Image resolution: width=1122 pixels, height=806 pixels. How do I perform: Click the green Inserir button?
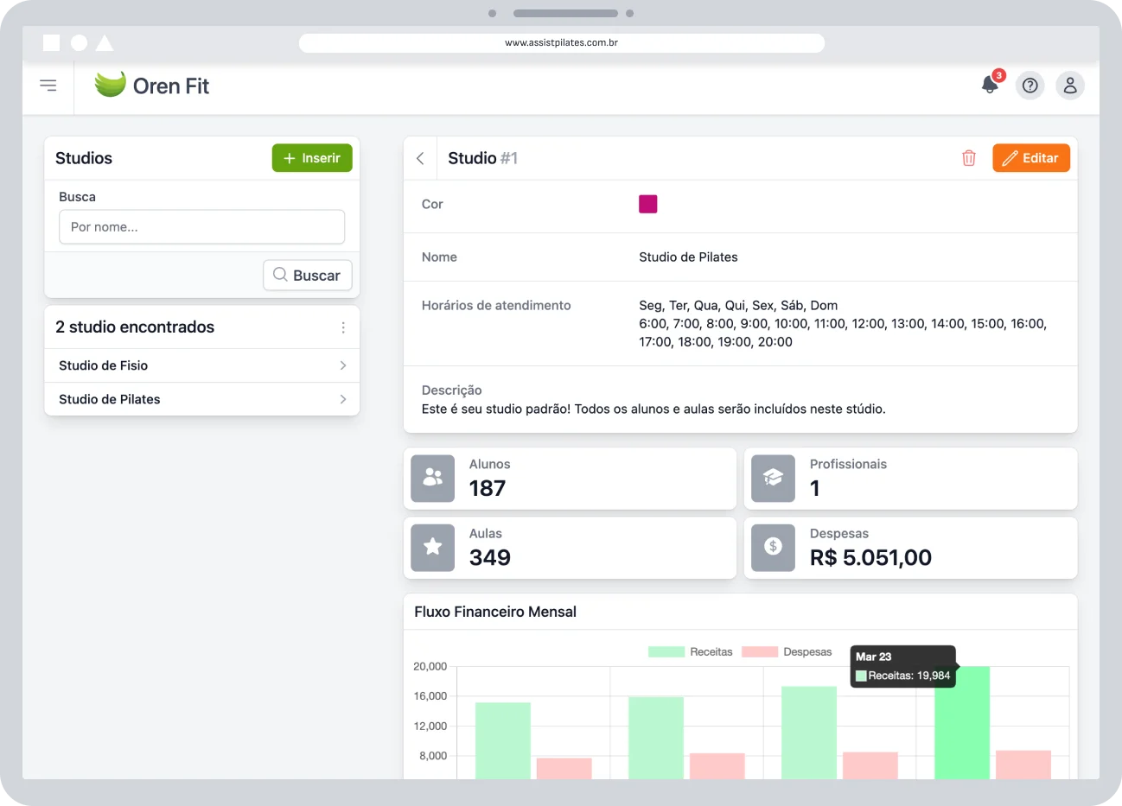click(312, 158)
